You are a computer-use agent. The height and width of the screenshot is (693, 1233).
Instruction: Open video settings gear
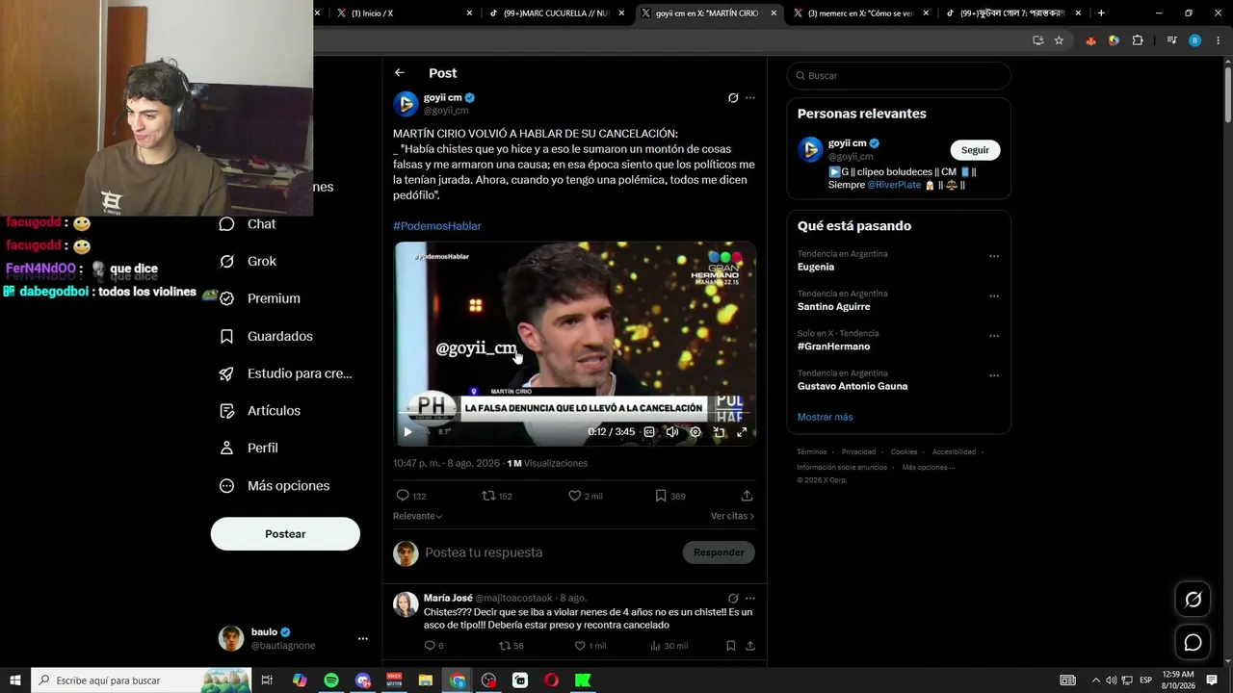695,432
